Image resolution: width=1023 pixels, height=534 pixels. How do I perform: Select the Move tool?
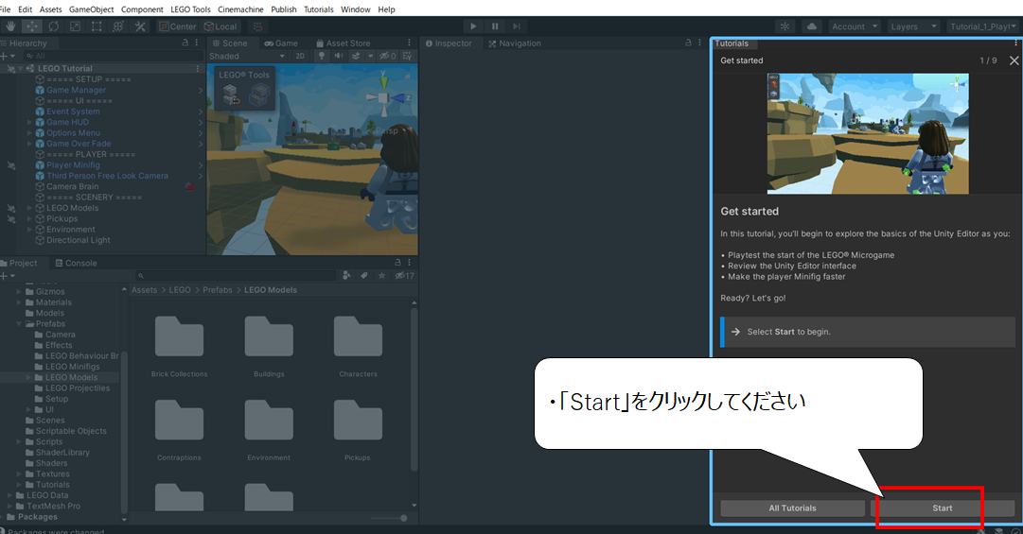32,26
